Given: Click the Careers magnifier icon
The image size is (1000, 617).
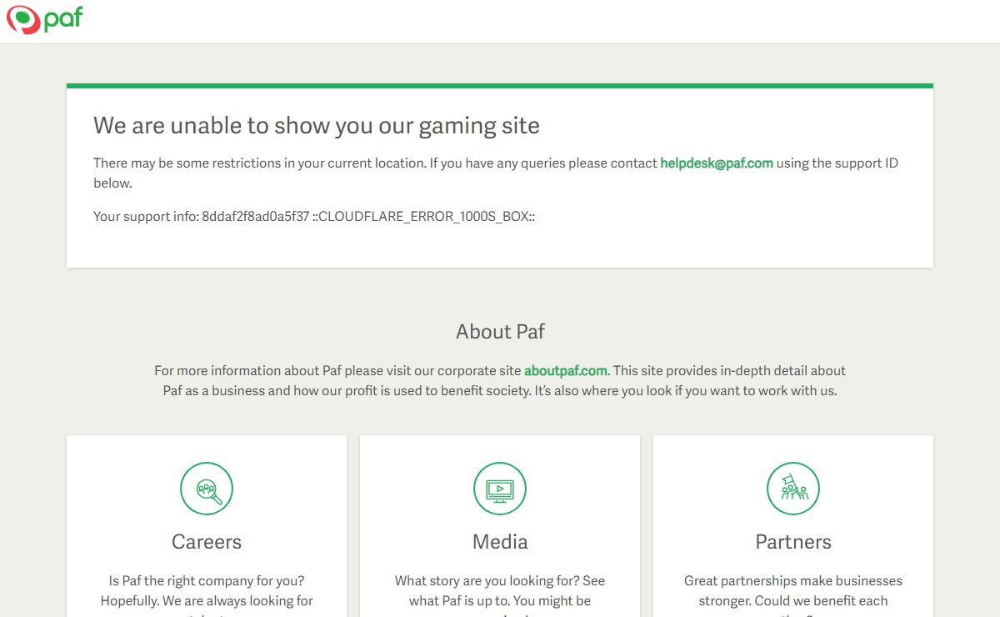Looking at the screenshot, I should 207,489.
